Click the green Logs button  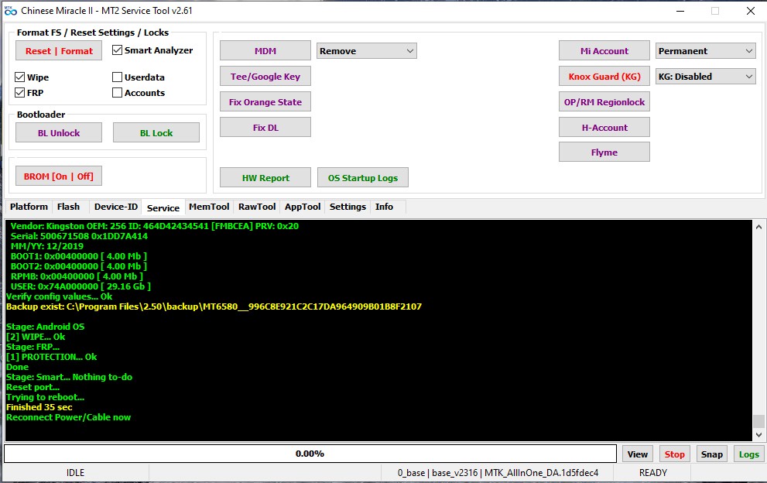point(749,454)
